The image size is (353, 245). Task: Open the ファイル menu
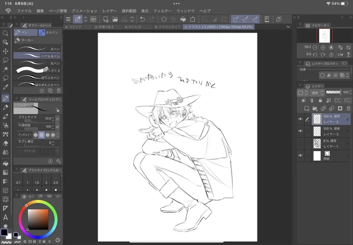tap(24, 11)
